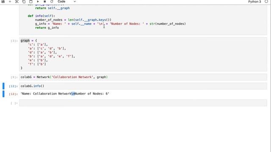Switch kernel via Python 3 label
This screenshot has height=152, width=271.
click(x=254, y=2)
